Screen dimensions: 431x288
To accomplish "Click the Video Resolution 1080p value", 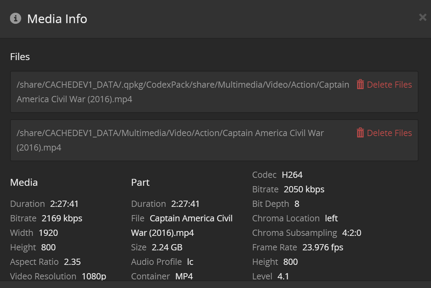I will pyautogui.click(x=94, y=276).
